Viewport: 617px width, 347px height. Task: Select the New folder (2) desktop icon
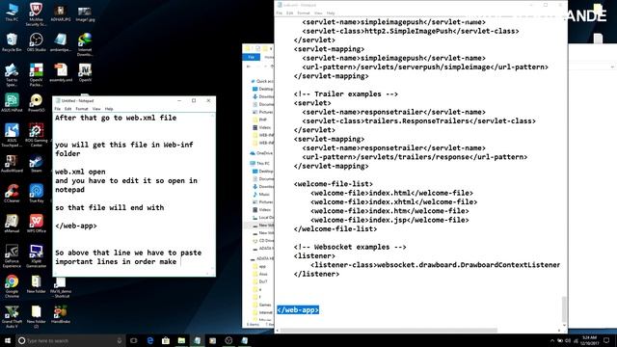[x=36, y=317]
